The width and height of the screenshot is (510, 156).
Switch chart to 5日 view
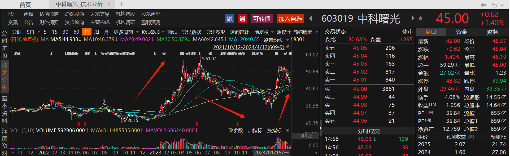[31, 32]
